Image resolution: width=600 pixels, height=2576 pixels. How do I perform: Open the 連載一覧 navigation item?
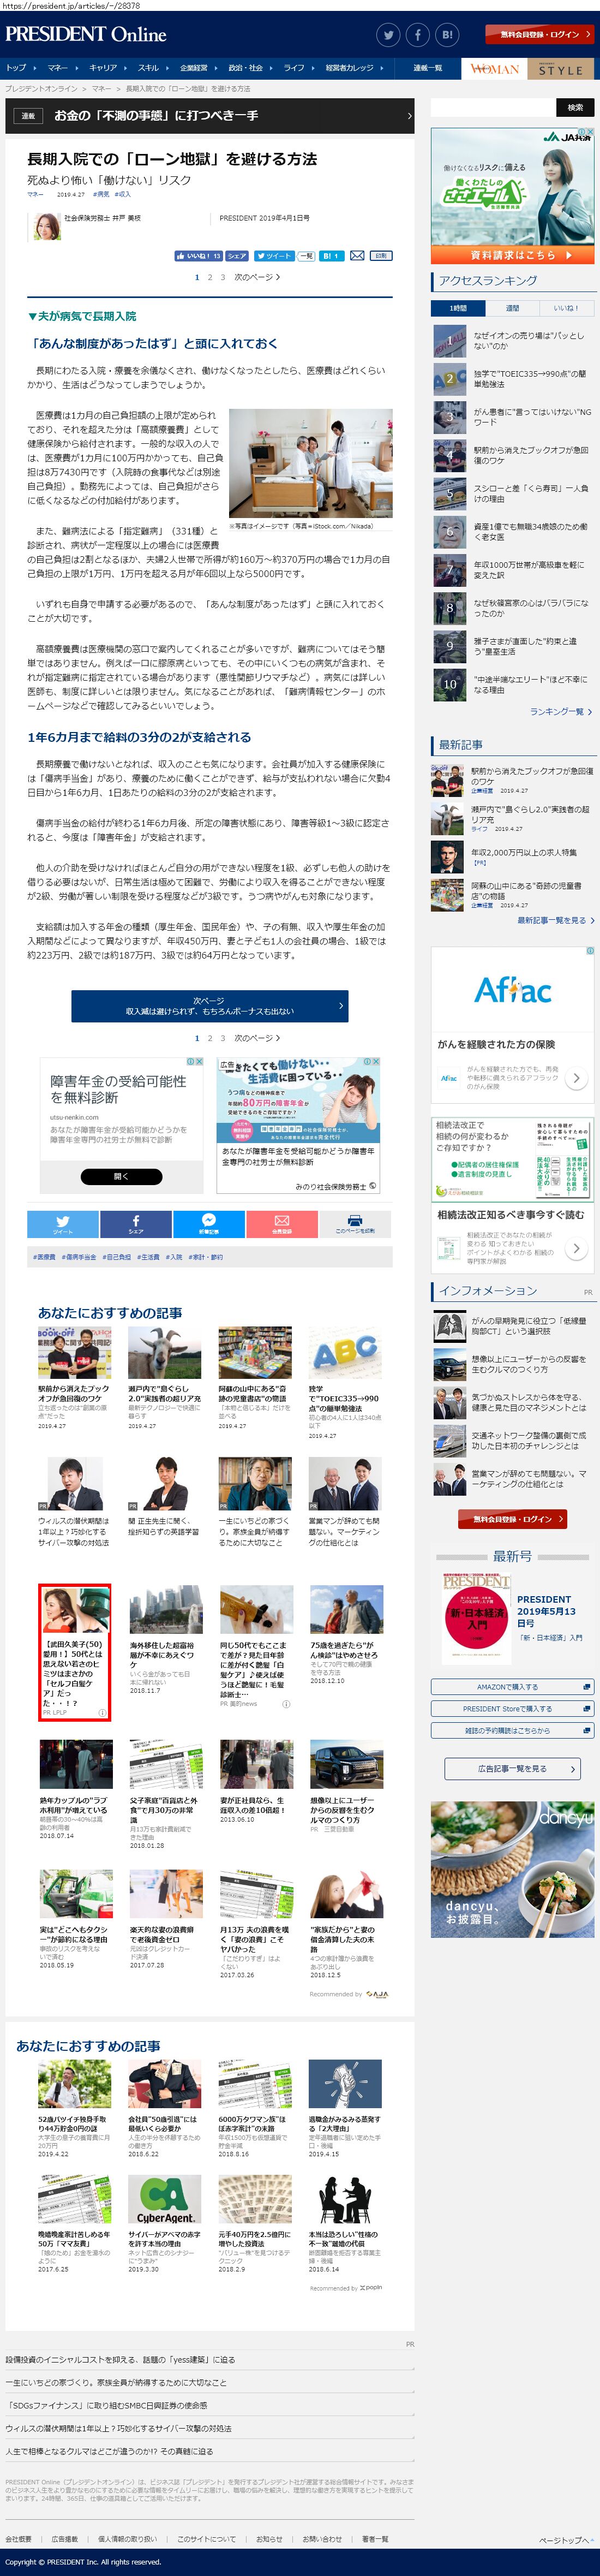tap(428, 68)
